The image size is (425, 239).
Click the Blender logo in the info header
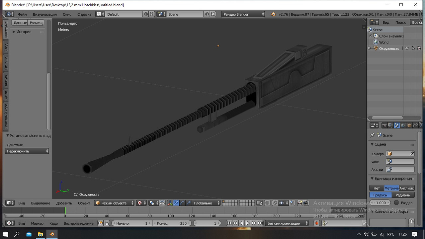(273, 14)
